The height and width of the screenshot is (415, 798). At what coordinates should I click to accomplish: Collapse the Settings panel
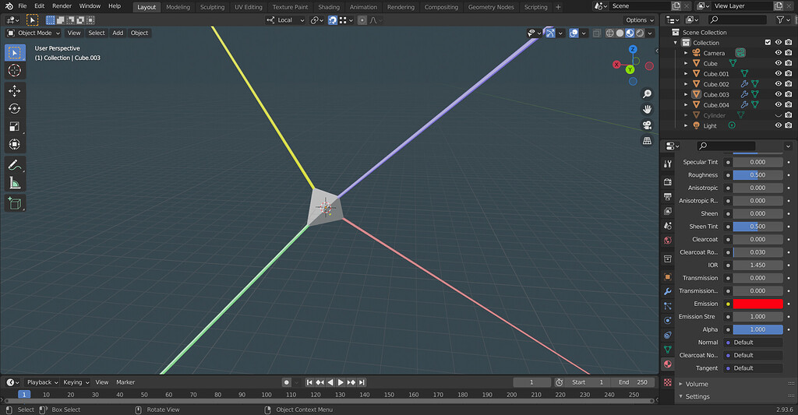tap(697, 396)
